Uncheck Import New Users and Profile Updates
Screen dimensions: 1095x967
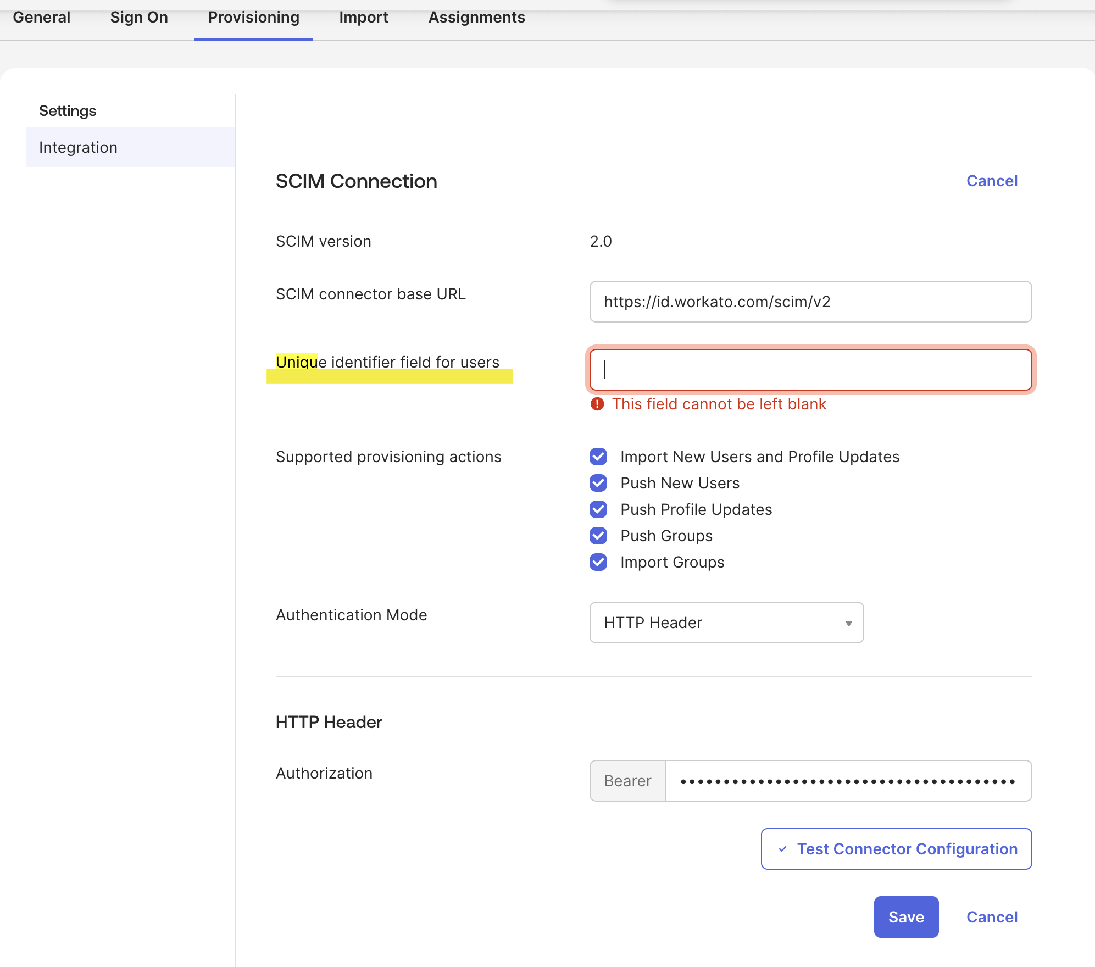pos(598,457)
